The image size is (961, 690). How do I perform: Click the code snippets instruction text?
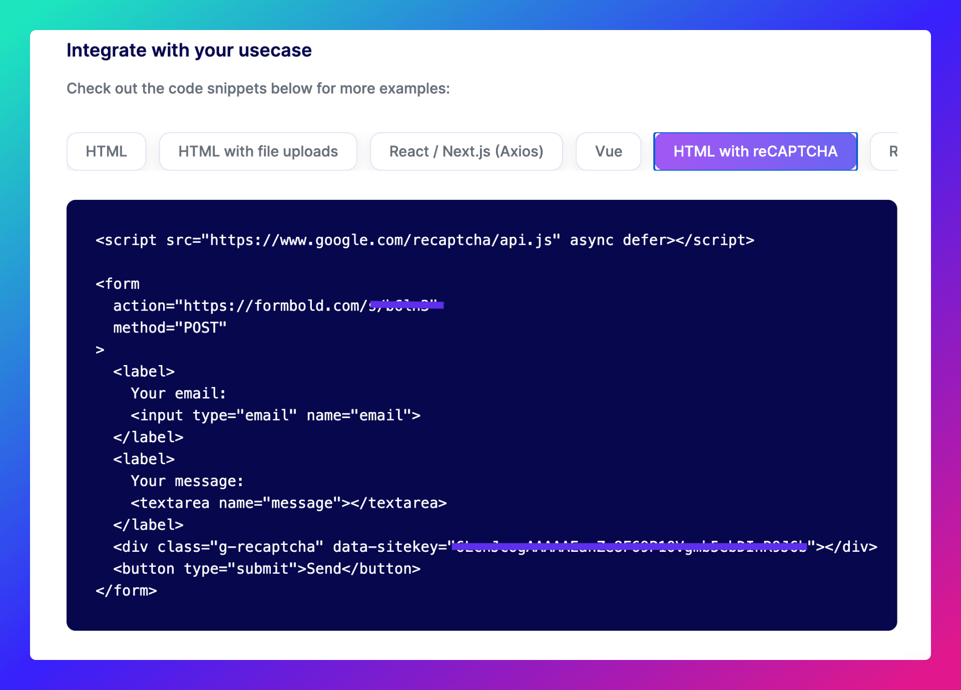coord(258,88)
